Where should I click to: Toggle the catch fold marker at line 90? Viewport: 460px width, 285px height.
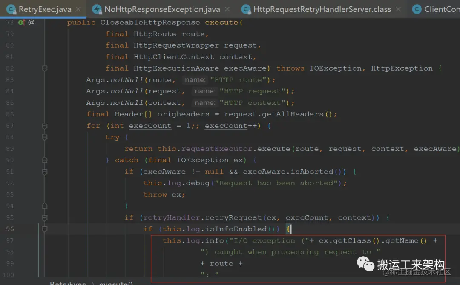pyautogui.click(x=45, y=160)
